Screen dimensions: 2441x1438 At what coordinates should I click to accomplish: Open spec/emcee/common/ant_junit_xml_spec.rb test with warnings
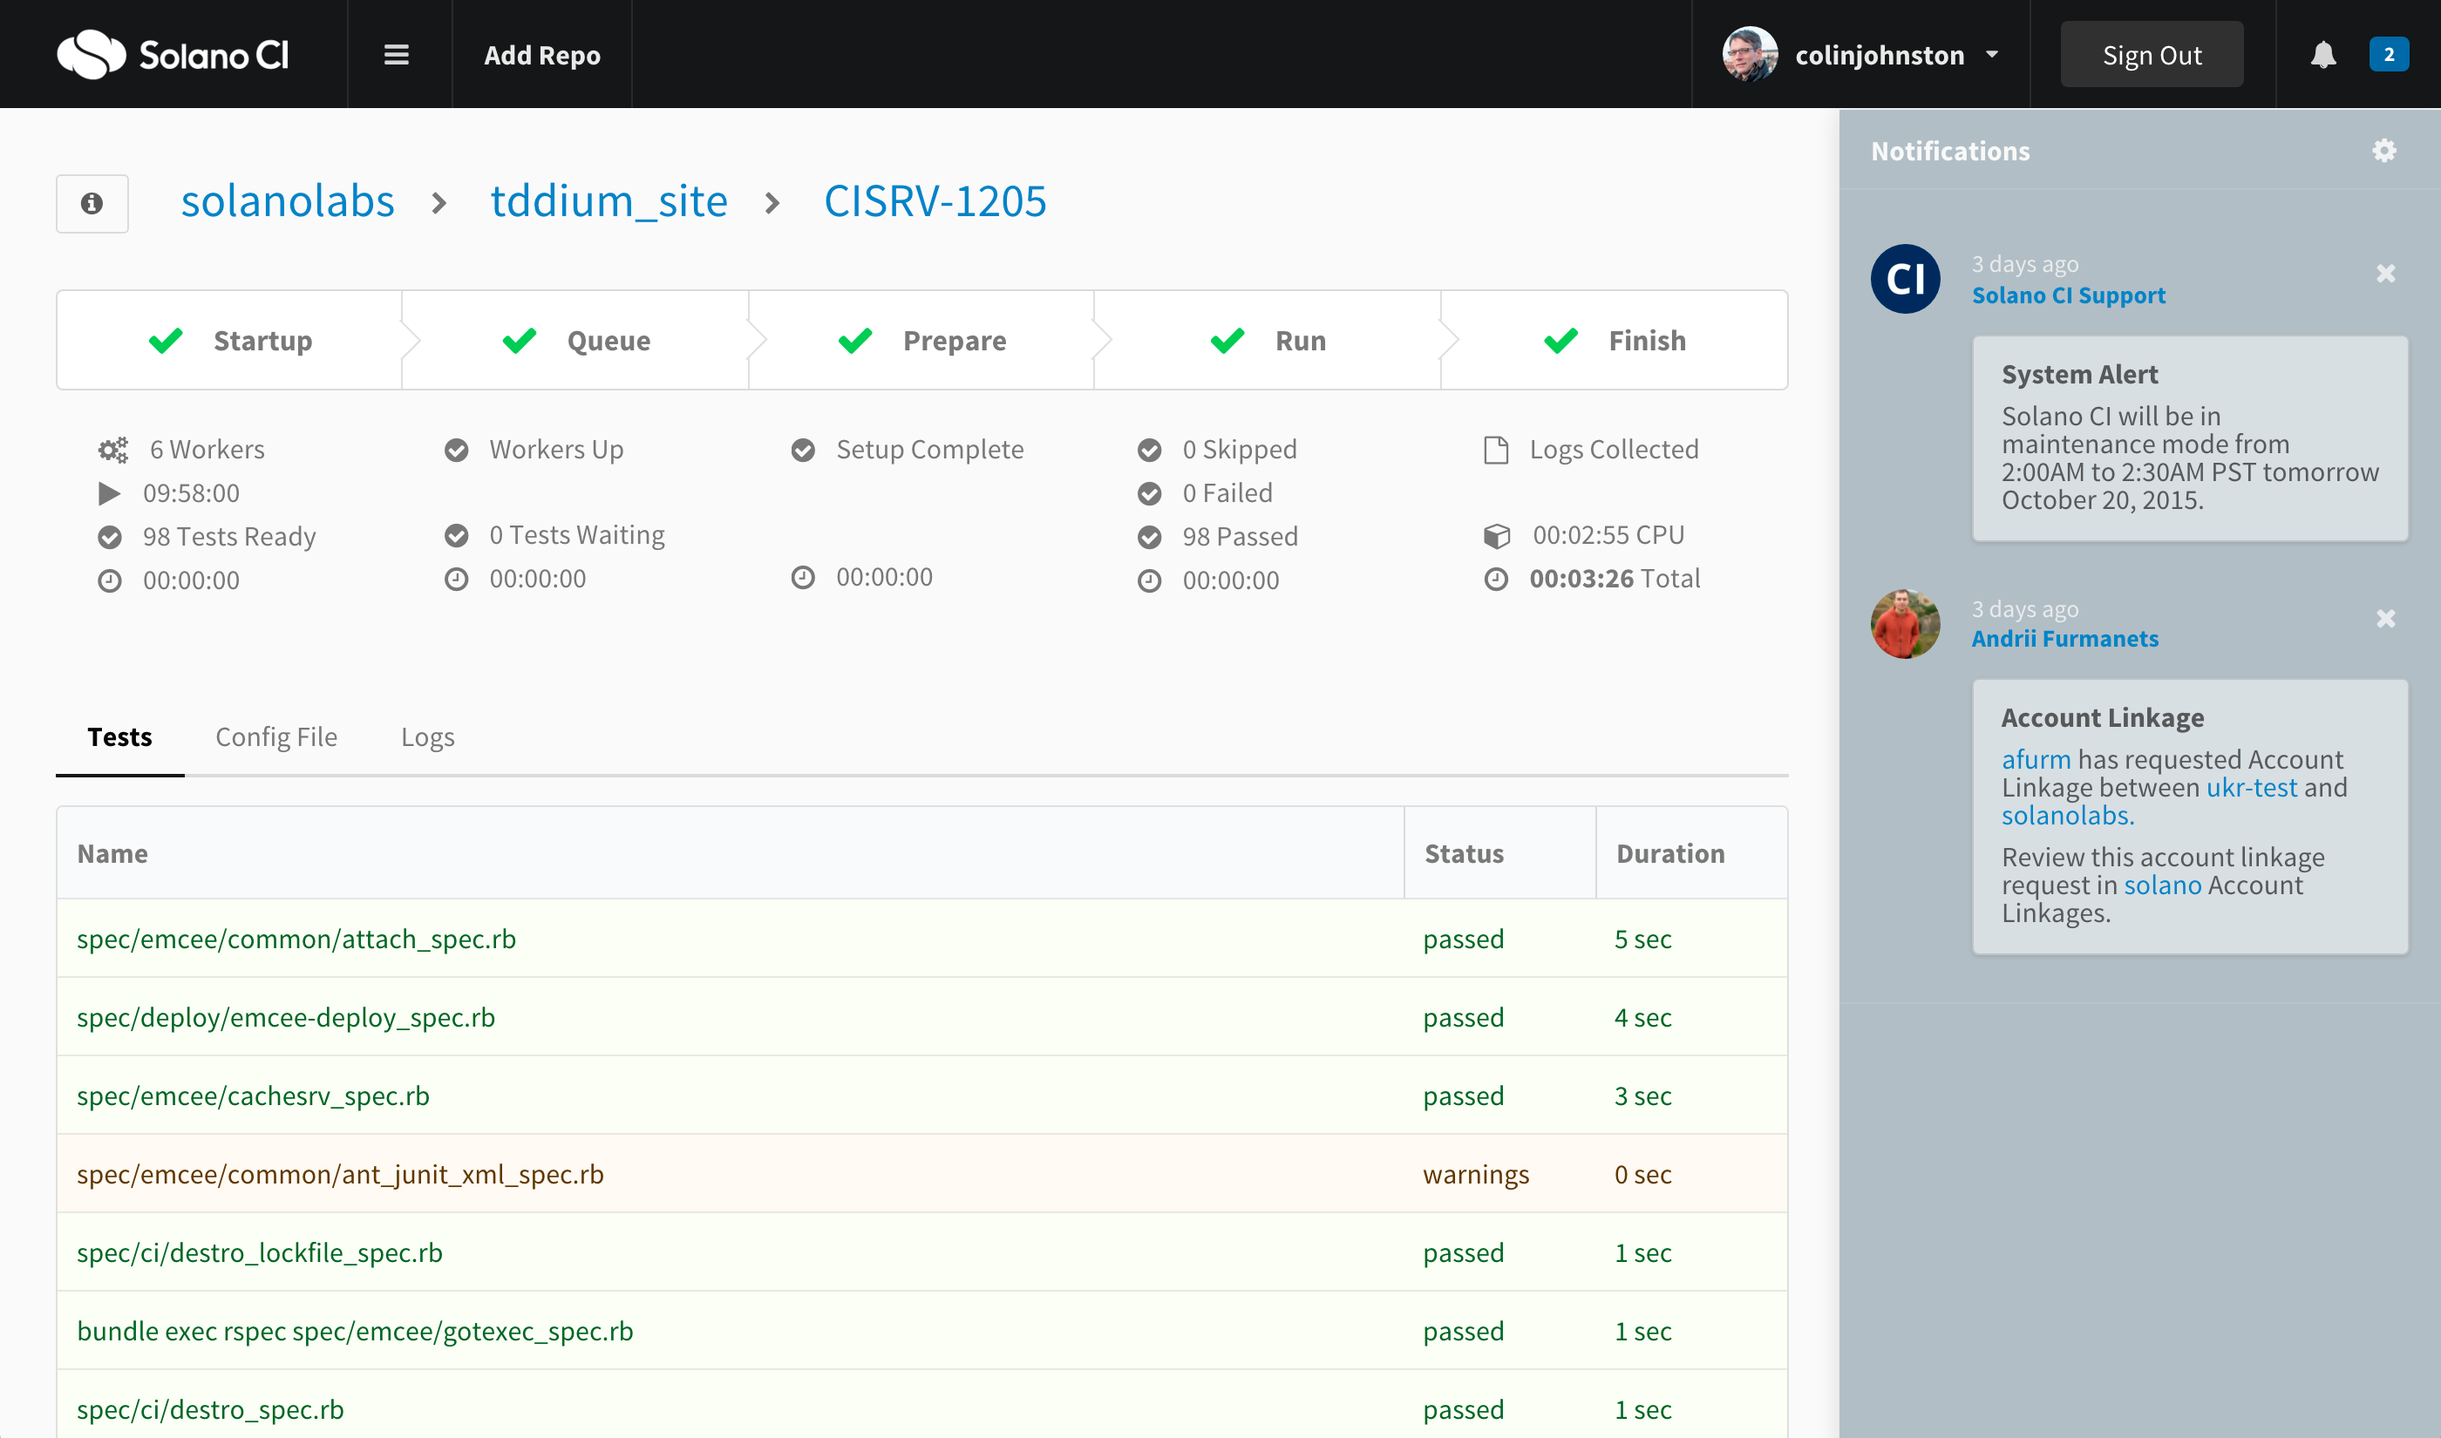[340, 1175]
